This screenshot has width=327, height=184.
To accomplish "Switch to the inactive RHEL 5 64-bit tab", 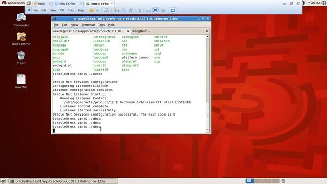I will [67, 4].
